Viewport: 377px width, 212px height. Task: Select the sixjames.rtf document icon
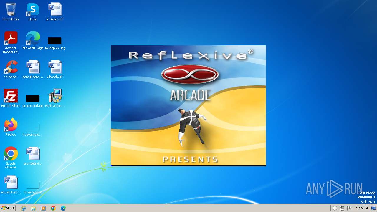(55, 12)
